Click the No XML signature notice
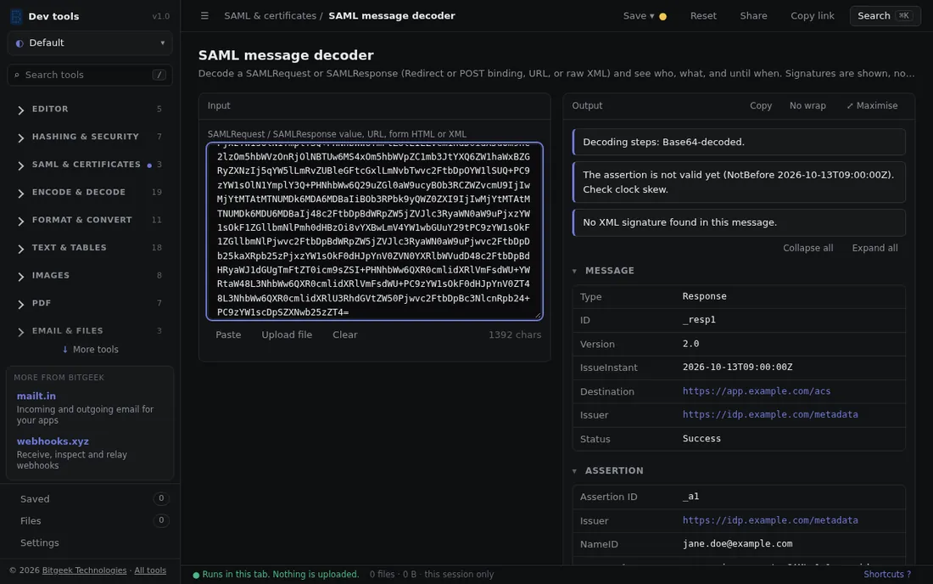Screen dimensions: 933x584 pos(739,222)
